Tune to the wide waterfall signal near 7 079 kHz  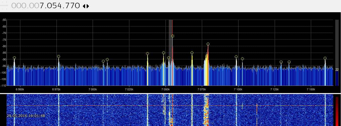point(206,110)
